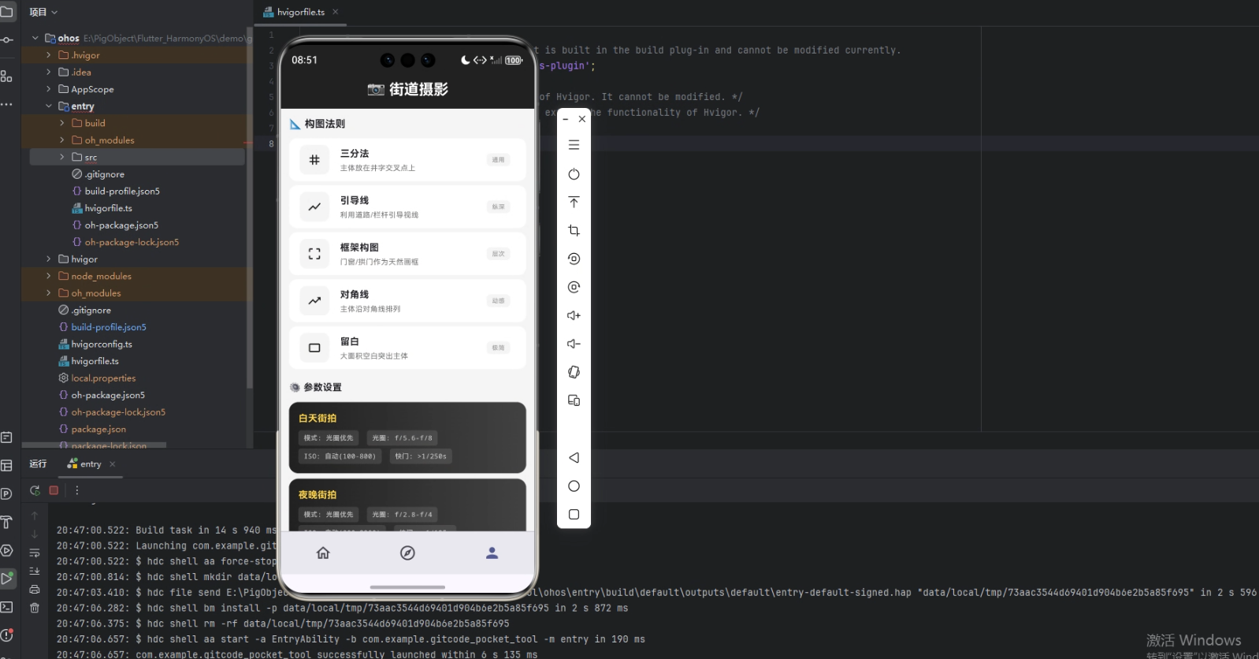Print the console output with printer icon
The width and height of the screenshot is (1259, 659).
click(x=35, y=589)
